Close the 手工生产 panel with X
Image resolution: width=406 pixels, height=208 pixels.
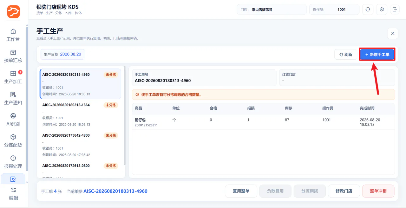click(393, 33)
